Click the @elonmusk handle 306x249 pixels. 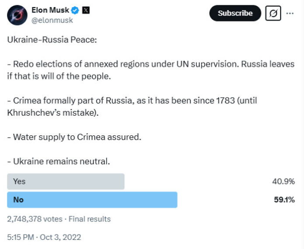[x=52, y=20]
